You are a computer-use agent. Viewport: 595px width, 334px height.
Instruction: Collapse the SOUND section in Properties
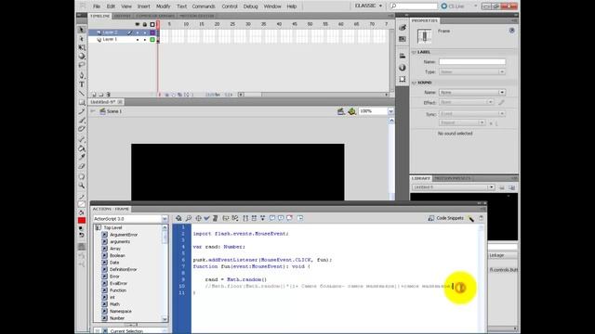coord(415,83)
